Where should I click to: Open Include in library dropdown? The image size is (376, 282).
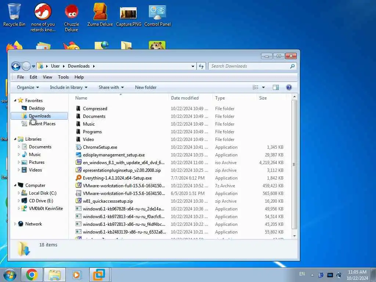click(69, 87)
